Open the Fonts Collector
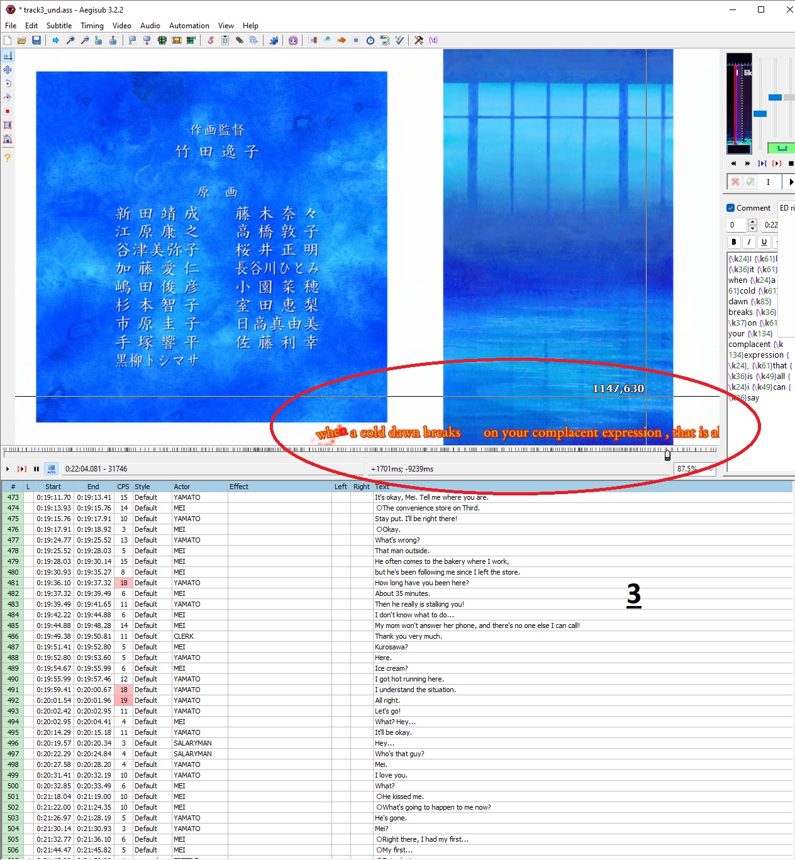This screenshot has height=860, width=795. 254,40
